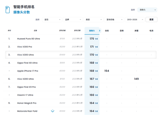This screenshot has height=115, width=161.
Task: Click the 智能手机排名 page title
Action: click(24, 7)
